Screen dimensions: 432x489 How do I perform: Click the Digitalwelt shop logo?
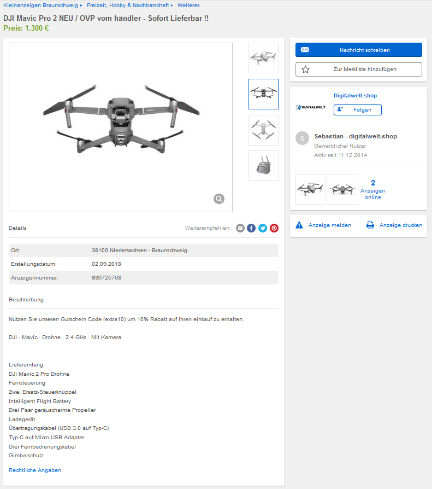(311, 107)
